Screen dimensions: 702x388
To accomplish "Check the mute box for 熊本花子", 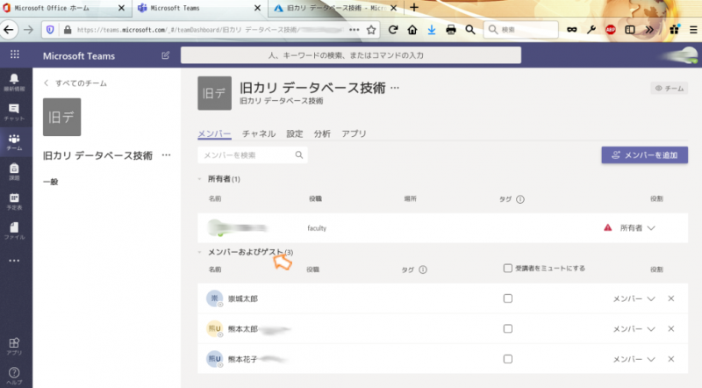I will coord(508,359).
